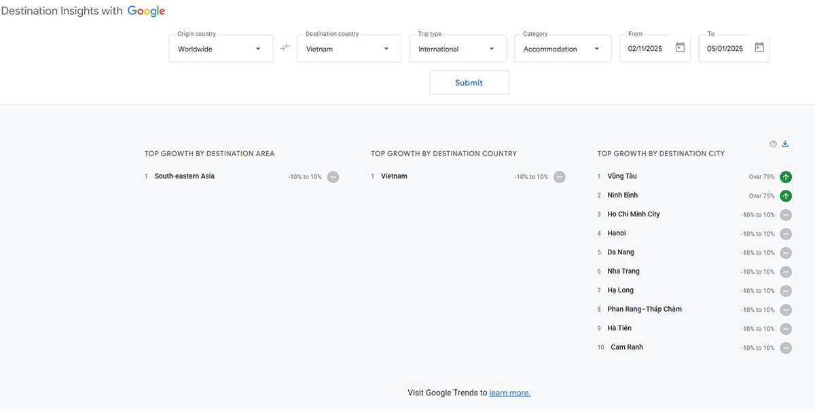Image resolution: width=815 pixels, height=411 pixels.
Task: Open the Trip type dropdown set to International
Action: [458, 49]
